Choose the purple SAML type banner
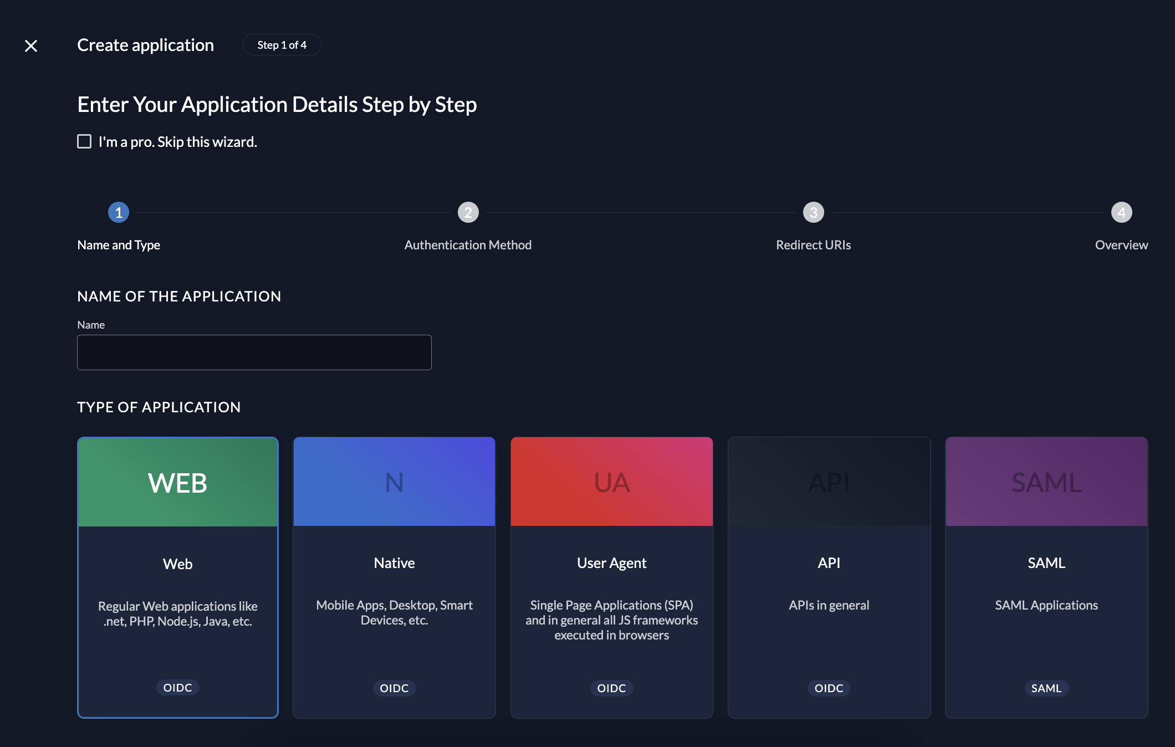 (1046, 482)
